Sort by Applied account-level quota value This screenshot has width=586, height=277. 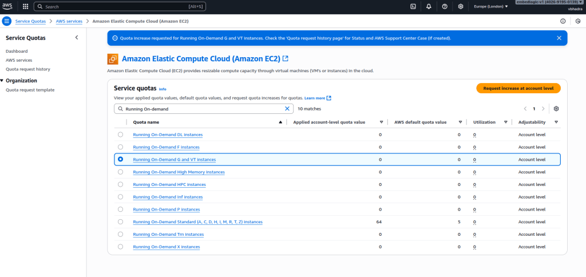381,122
